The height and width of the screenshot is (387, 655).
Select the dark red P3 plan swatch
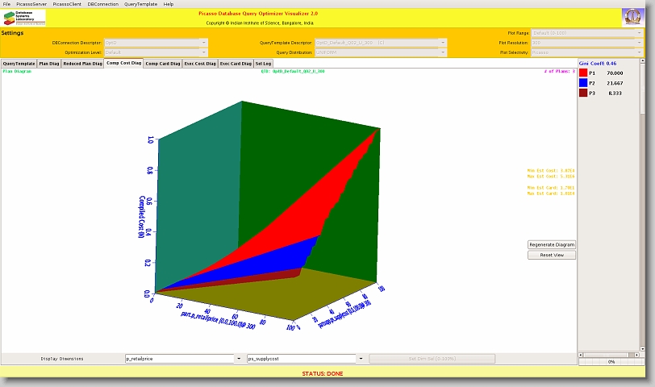tap(583, 94)
